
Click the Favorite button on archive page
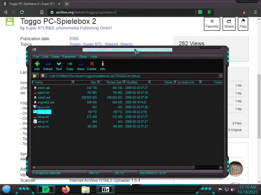click(x=212, y=24)
